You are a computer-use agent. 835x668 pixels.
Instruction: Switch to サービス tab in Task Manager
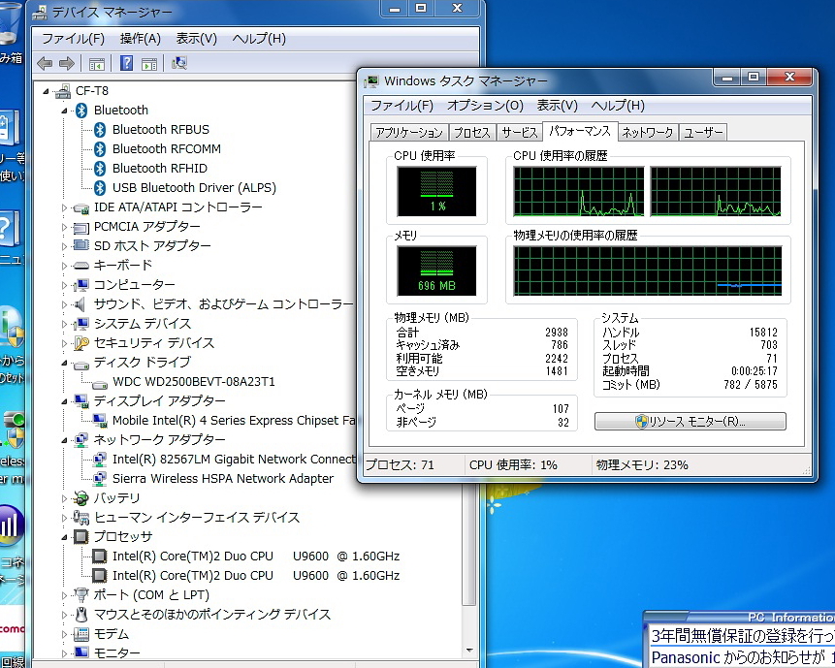[x=519, y=132]
